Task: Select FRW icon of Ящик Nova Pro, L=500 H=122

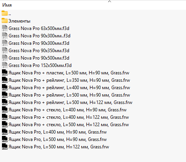Action: 5,147
